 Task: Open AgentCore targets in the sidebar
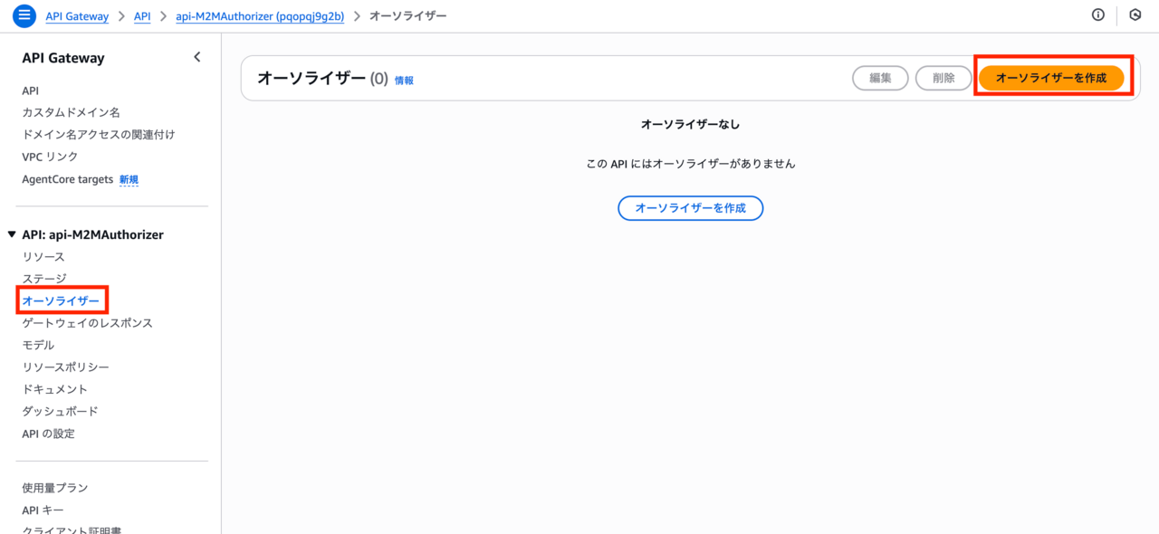(68, 179)
